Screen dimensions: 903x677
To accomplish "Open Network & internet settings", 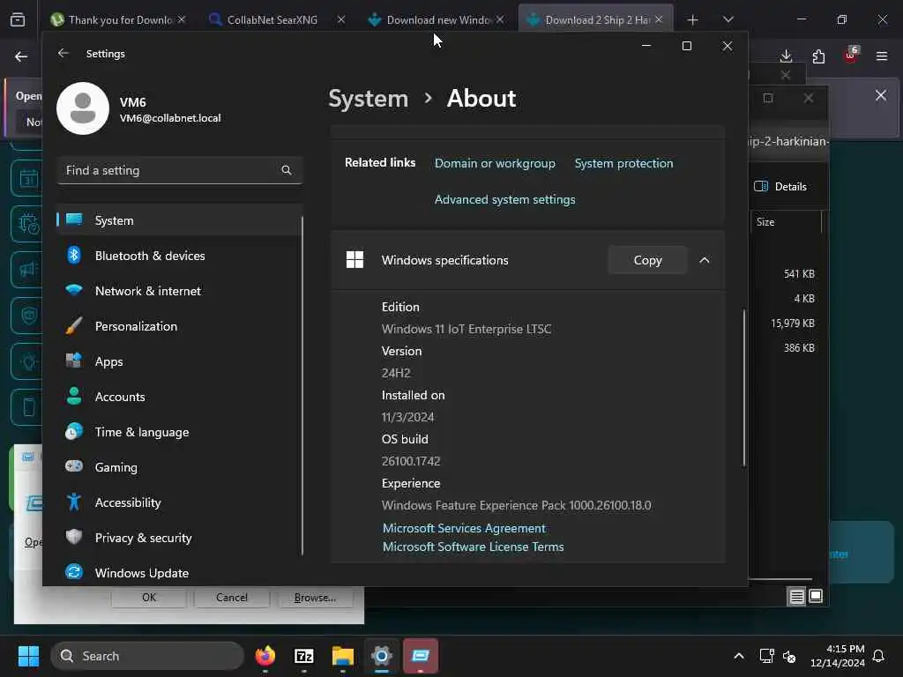I will [179, 291].
